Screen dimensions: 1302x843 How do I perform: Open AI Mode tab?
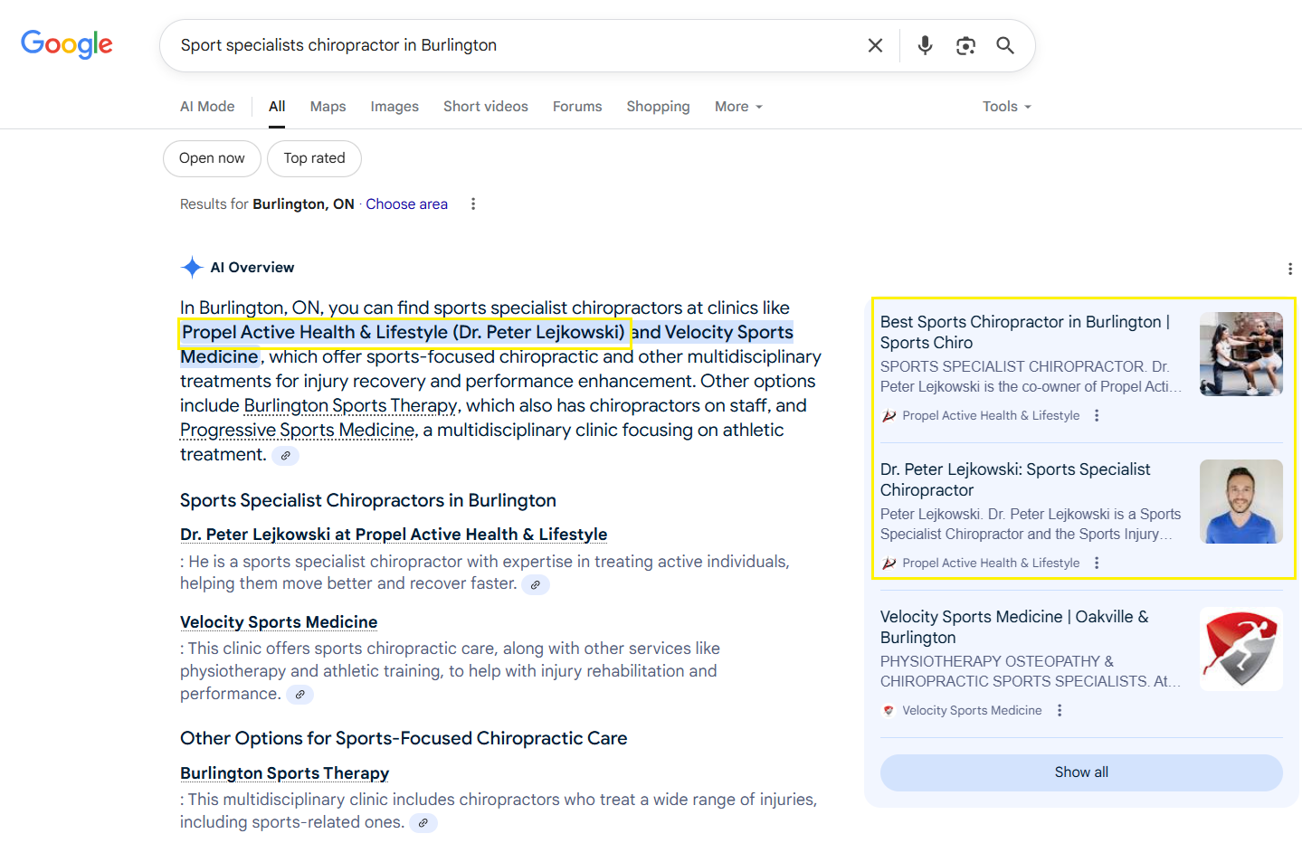pyautogui.click(x=207, y=107)
